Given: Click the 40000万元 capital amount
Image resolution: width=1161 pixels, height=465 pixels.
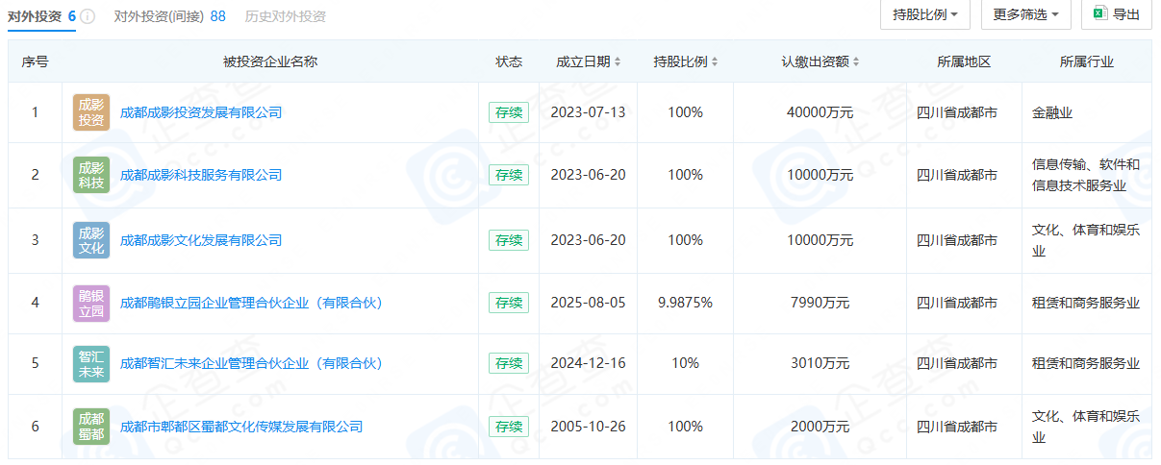Looking at the screenshot, I should pyautogui.click(x=820, y=112).
